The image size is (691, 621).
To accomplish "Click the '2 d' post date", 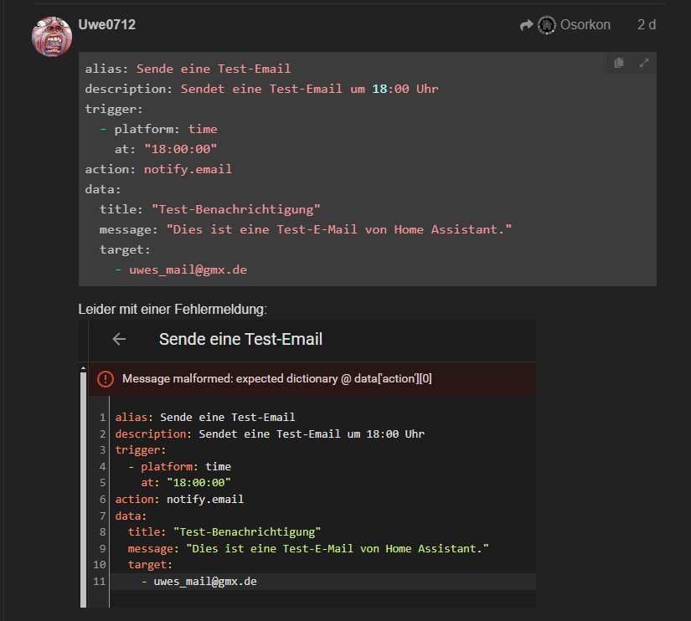I will click(x=646, y=25).
